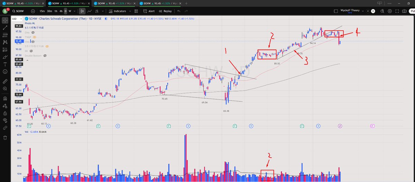Start bar Replay mode
Image resolution: width=415 pixels, height=182 pixels.
click(165, 11)
